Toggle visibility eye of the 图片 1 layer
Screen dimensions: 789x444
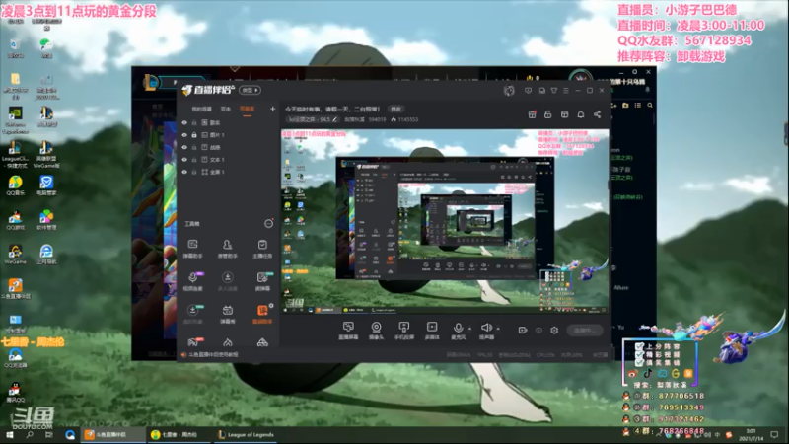tap(184, 135)
